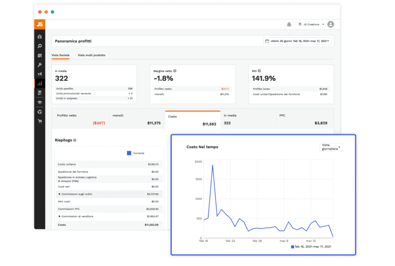
Task: Open the megaphone sidebar icon
Action: click(x=39, y=74)
